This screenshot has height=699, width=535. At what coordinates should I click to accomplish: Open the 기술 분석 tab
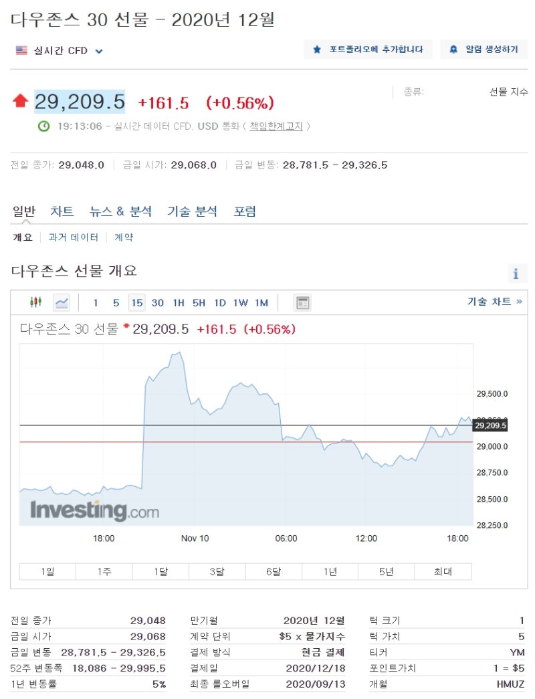(x=192, y=211)
